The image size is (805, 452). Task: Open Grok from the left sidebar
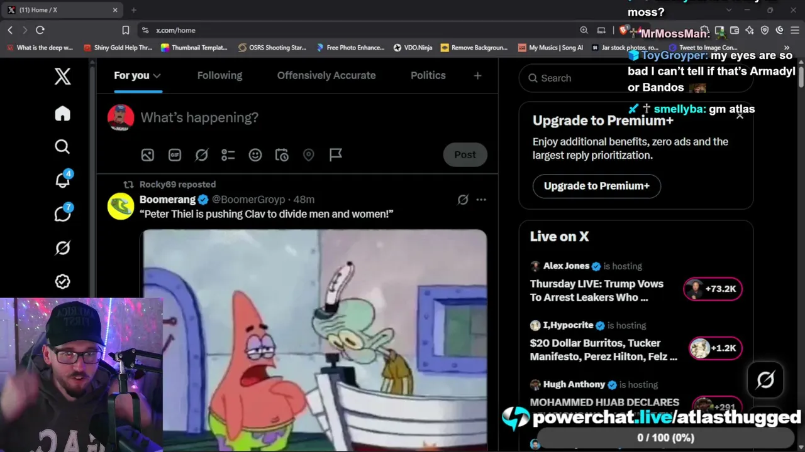click(x=62, y=248)
